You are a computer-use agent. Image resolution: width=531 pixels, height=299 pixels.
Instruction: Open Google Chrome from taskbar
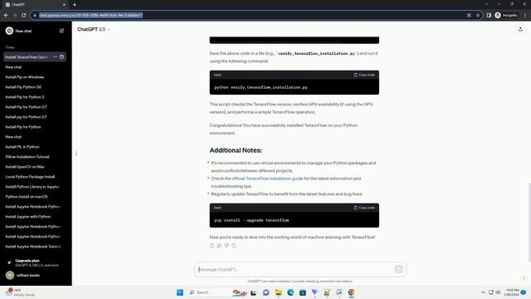pos(351,292)
